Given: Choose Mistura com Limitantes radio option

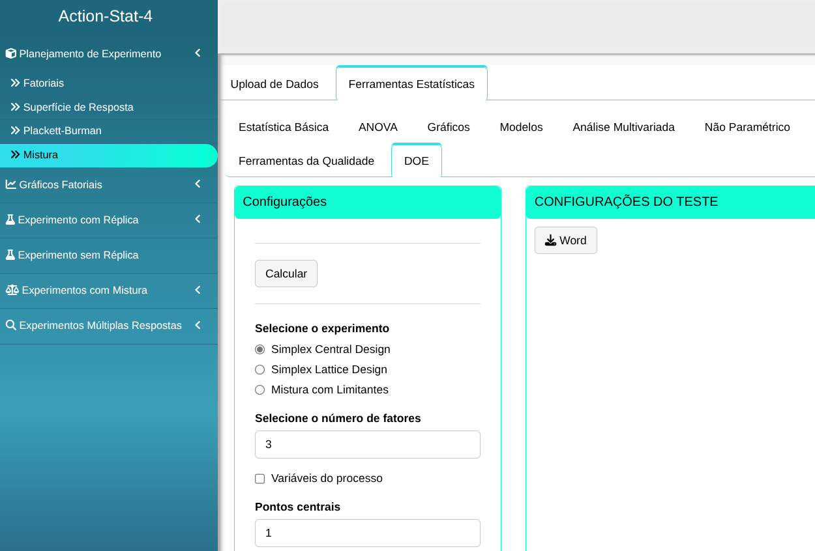Looking at the screenshot, I should click(x=260, y=390).
